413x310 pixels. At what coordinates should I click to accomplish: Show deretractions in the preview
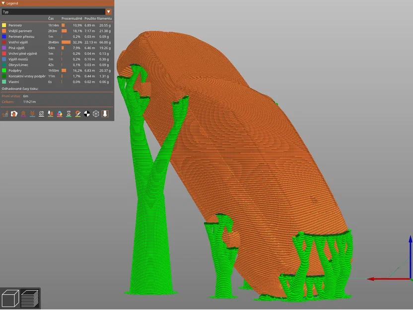click(x=33, y=114)
